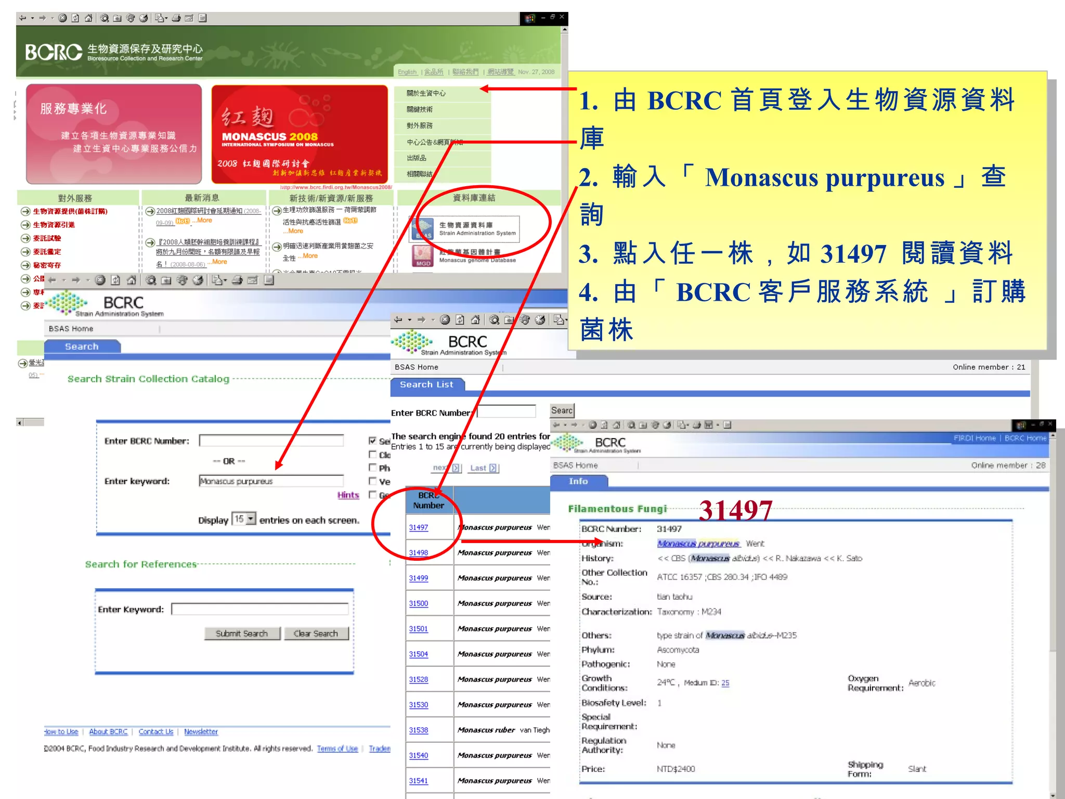Click the Forward arrow in the Search catalog window toolbar
Image resolution: width=1065 pixels, height=799 pixels.
(x=76, y=280)
